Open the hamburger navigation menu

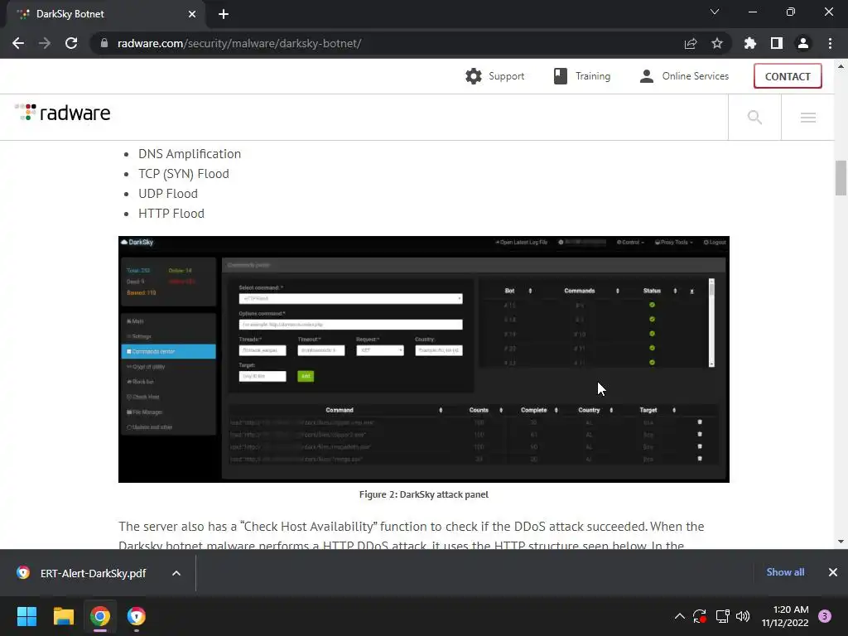point(808,118)
